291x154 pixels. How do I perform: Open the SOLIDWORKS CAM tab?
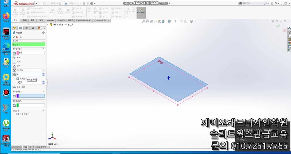point(101,21)
